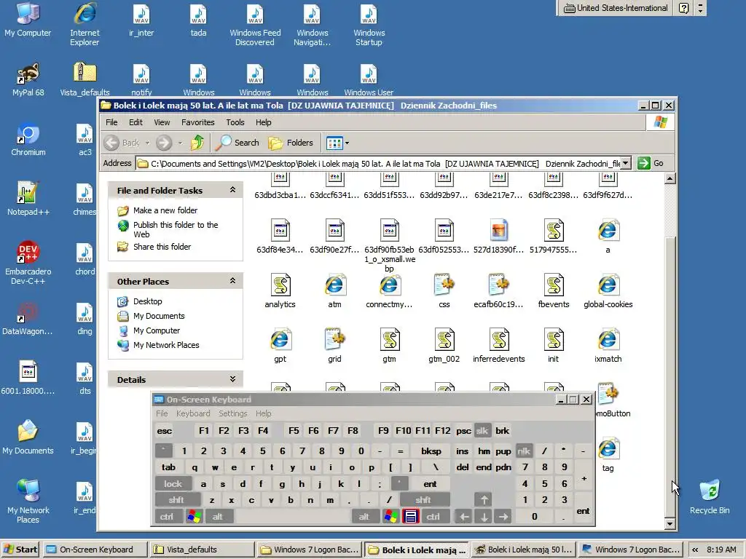
Task: Expand the Details panel
Action: [232, 378]
